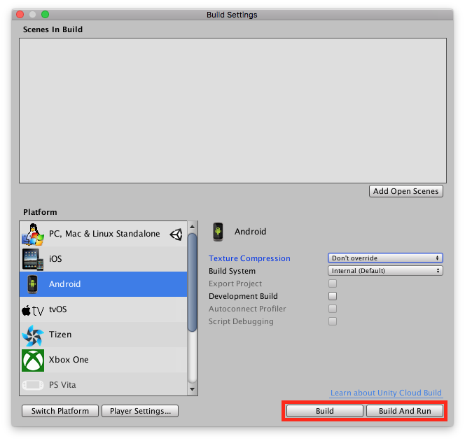Click the Android icon in the settings header

(218, 232)
